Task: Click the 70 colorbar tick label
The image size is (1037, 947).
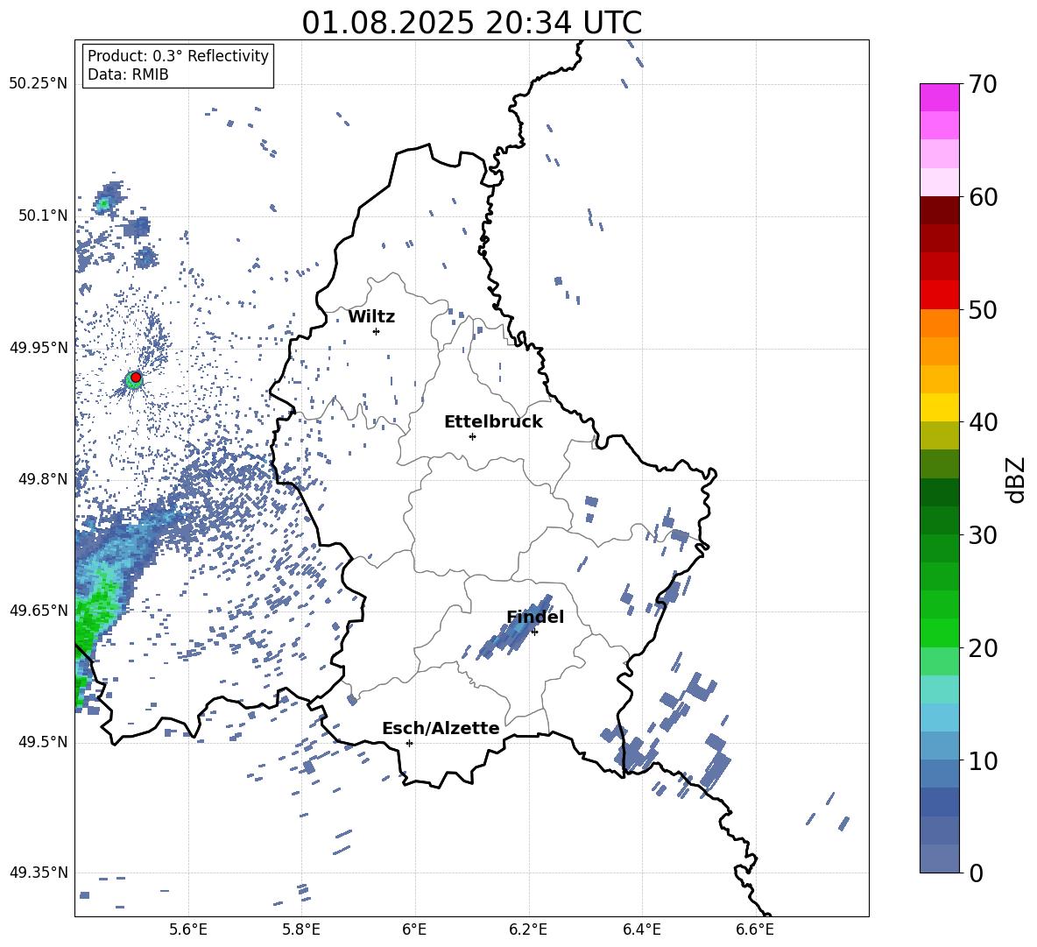Action: [983, 85]
